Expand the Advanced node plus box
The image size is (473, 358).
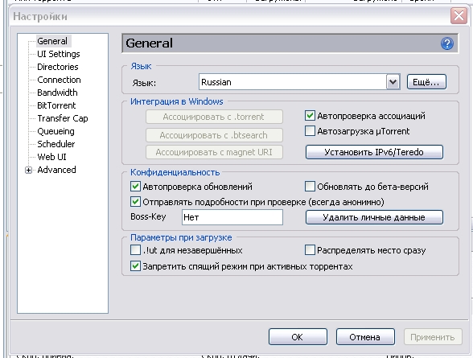coord(28,170)
